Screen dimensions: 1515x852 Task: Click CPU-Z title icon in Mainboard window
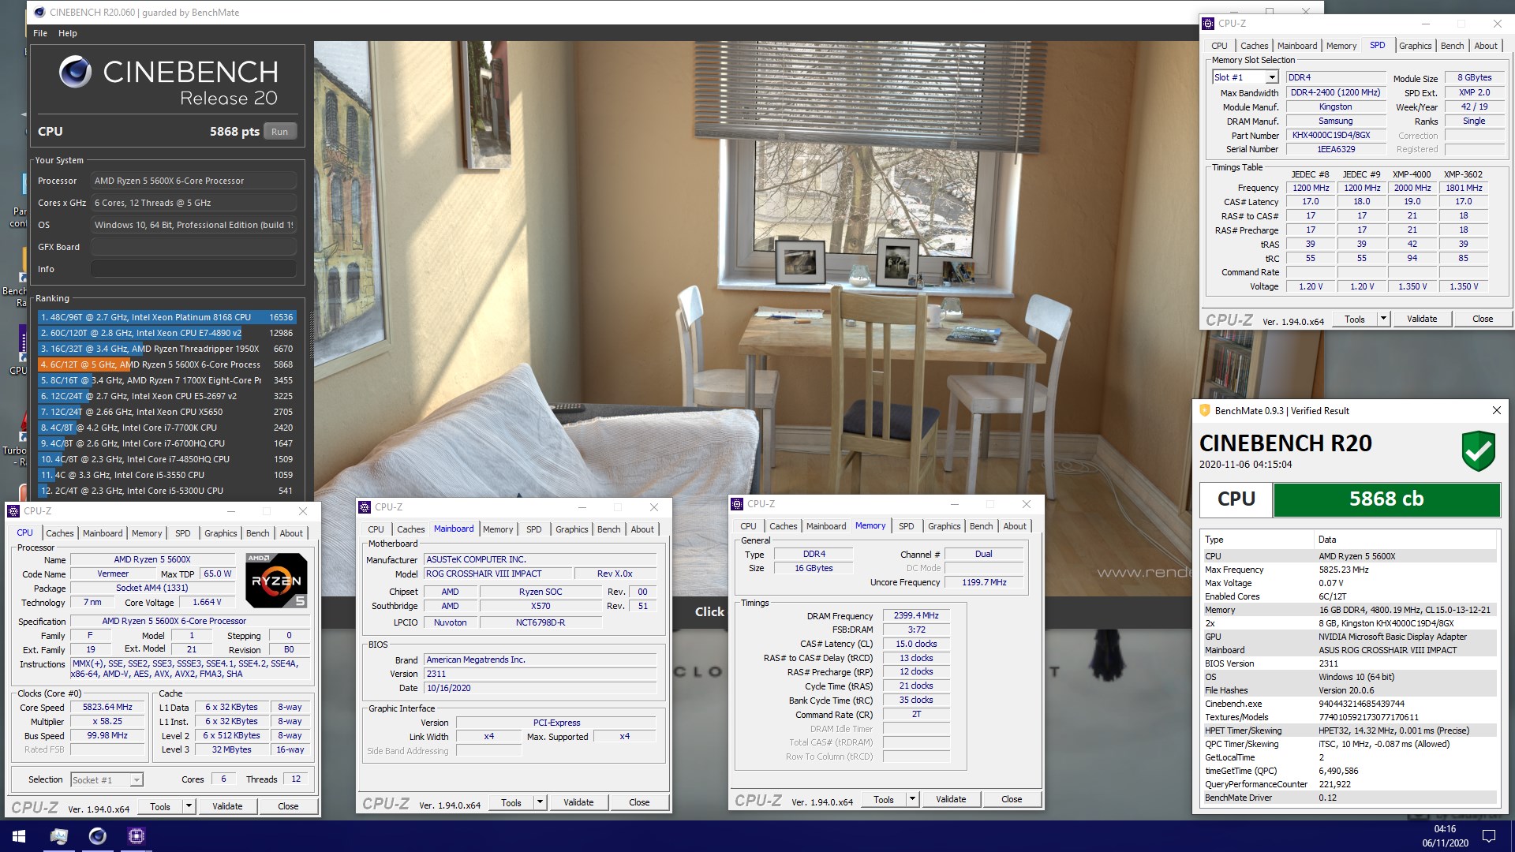[x=365, y=507]
